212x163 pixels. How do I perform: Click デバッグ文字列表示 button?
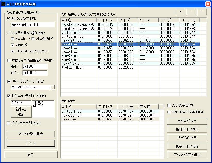tap(187, 155)
